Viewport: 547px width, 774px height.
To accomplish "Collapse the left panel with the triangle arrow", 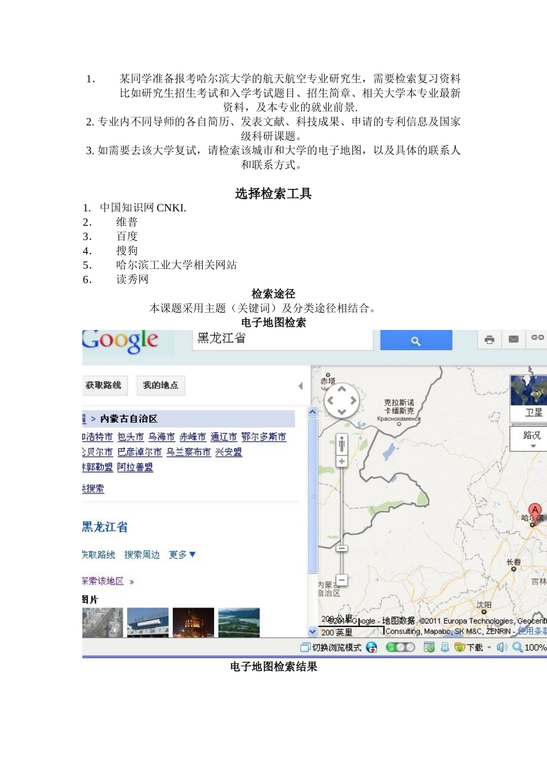I will [301, 386].
